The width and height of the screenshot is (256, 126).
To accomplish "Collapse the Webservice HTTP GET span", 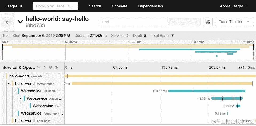I will coord(15,91).
